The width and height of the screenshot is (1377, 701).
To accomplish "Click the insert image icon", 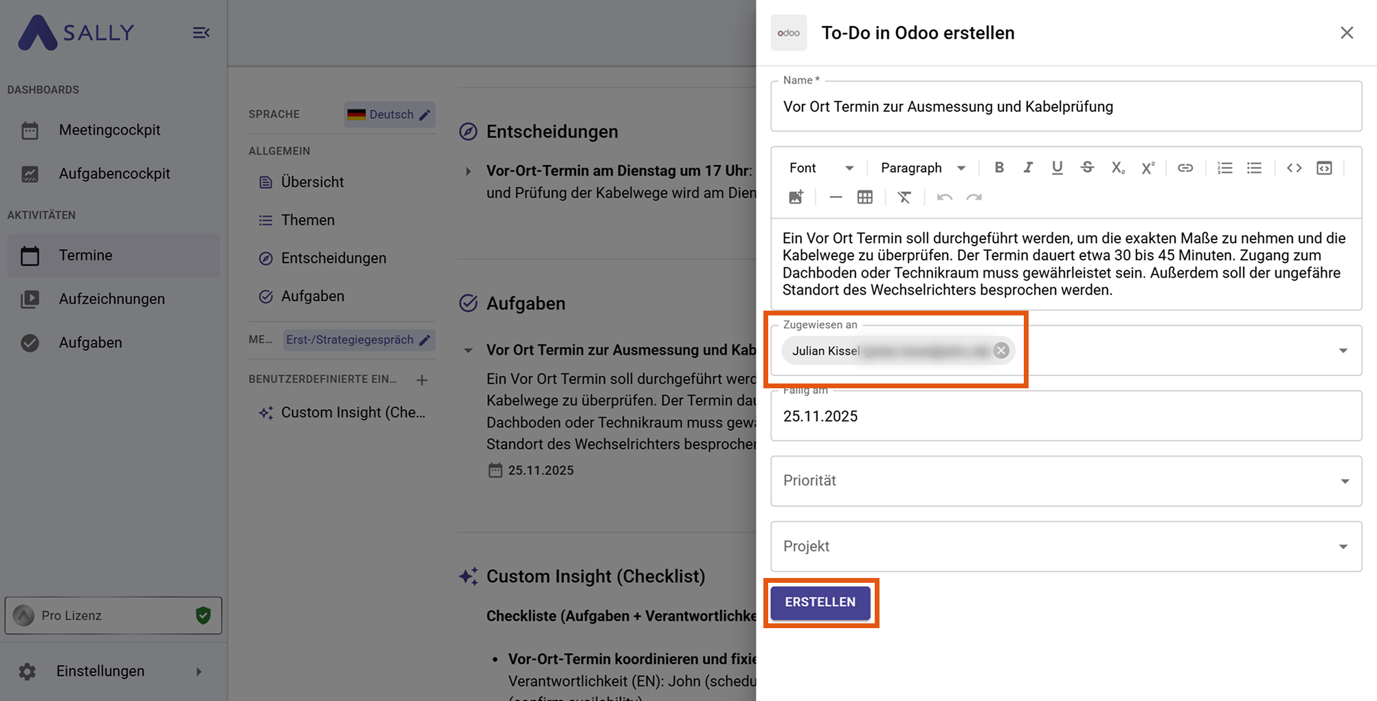I will 796,198.
